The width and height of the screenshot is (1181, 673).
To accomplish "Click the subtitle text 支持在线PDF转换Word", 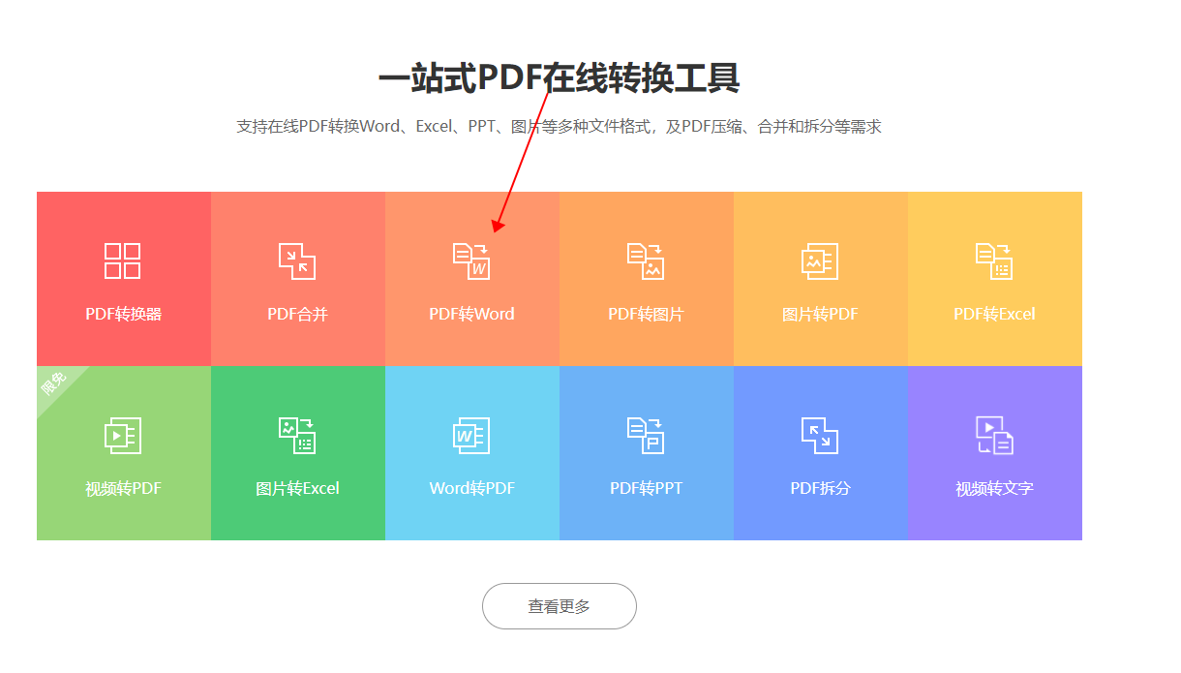I will click(318, 126).
